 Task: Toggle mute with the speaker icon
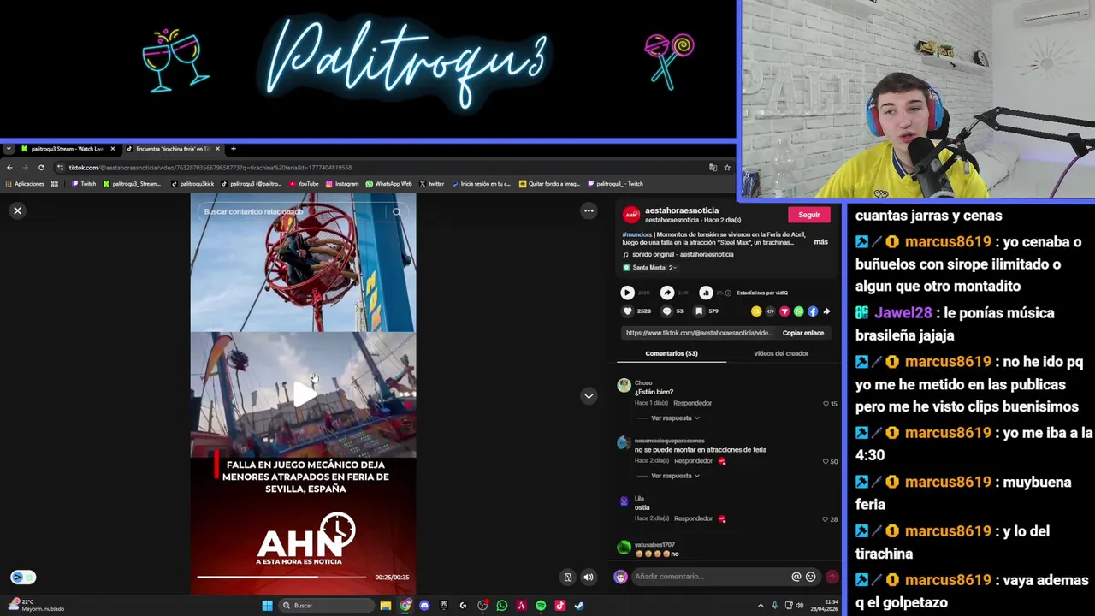click(589, 577)
